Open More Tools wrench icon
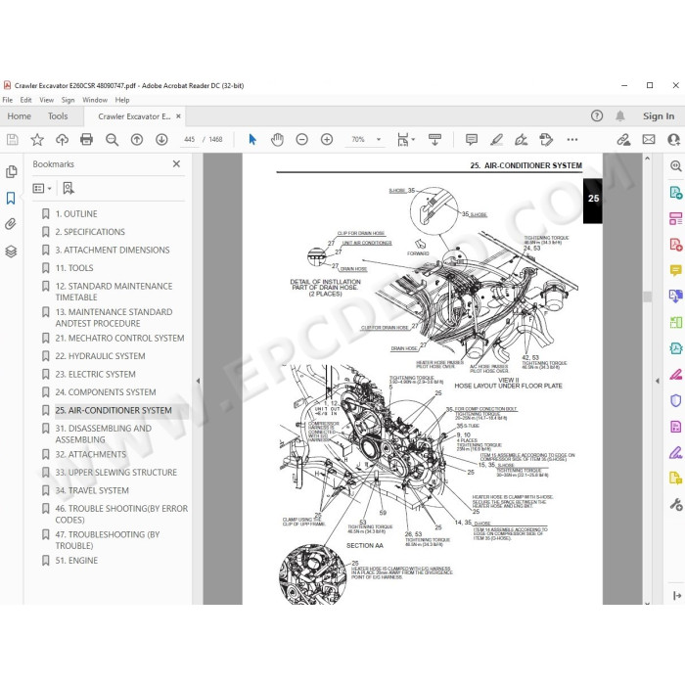This screenshot has height=685, width=685. pos(676,505)
